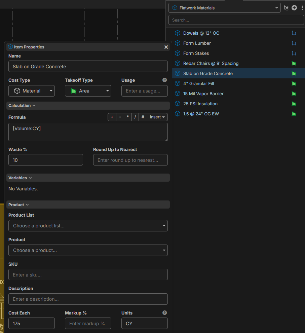This screenshot has width=305, height=333.
Task: Open the Takeoff Type Area dropdown
Action: pos(88,91)
